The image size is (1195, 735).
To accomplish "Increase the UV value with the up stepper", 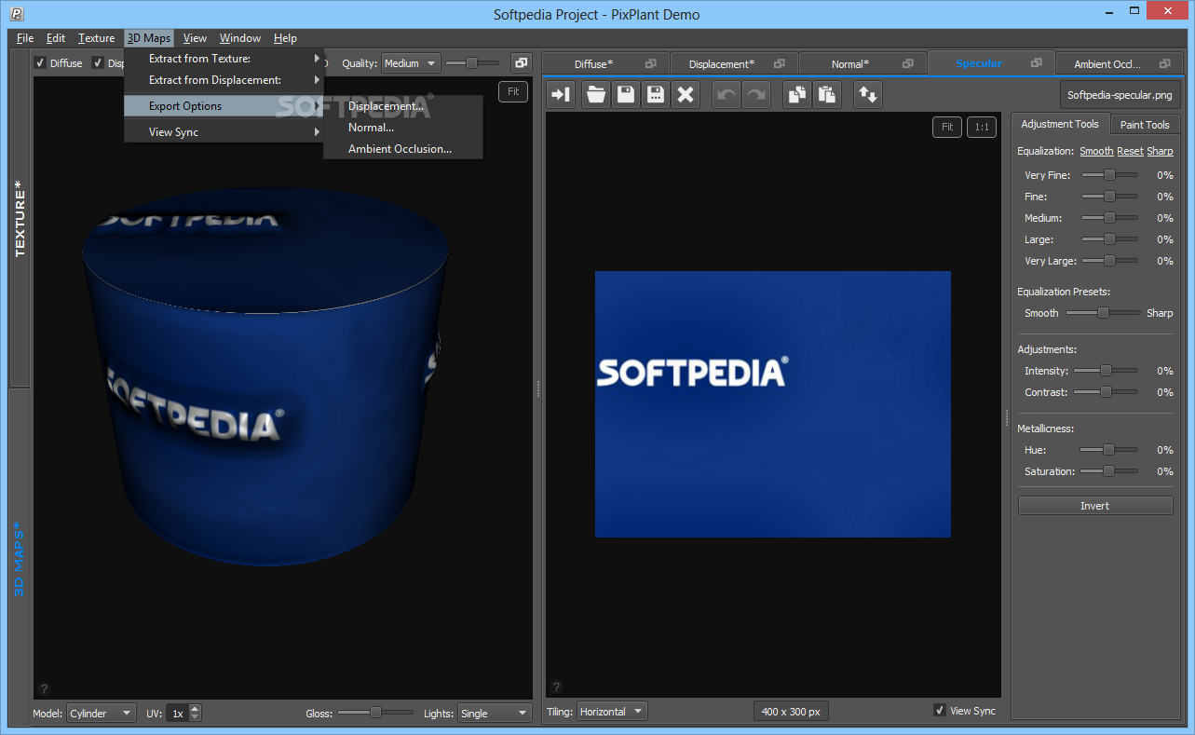I will [x=195, y=709].
